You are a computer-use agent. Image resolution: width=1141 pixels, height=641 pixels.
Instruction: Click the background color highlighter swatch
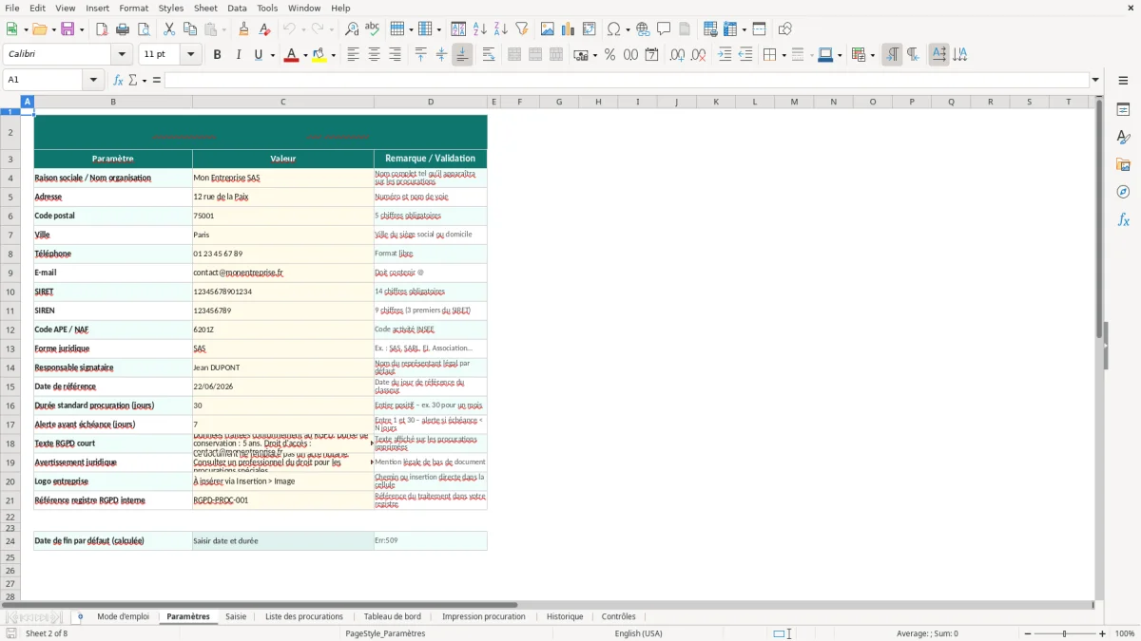click(319, 55)
